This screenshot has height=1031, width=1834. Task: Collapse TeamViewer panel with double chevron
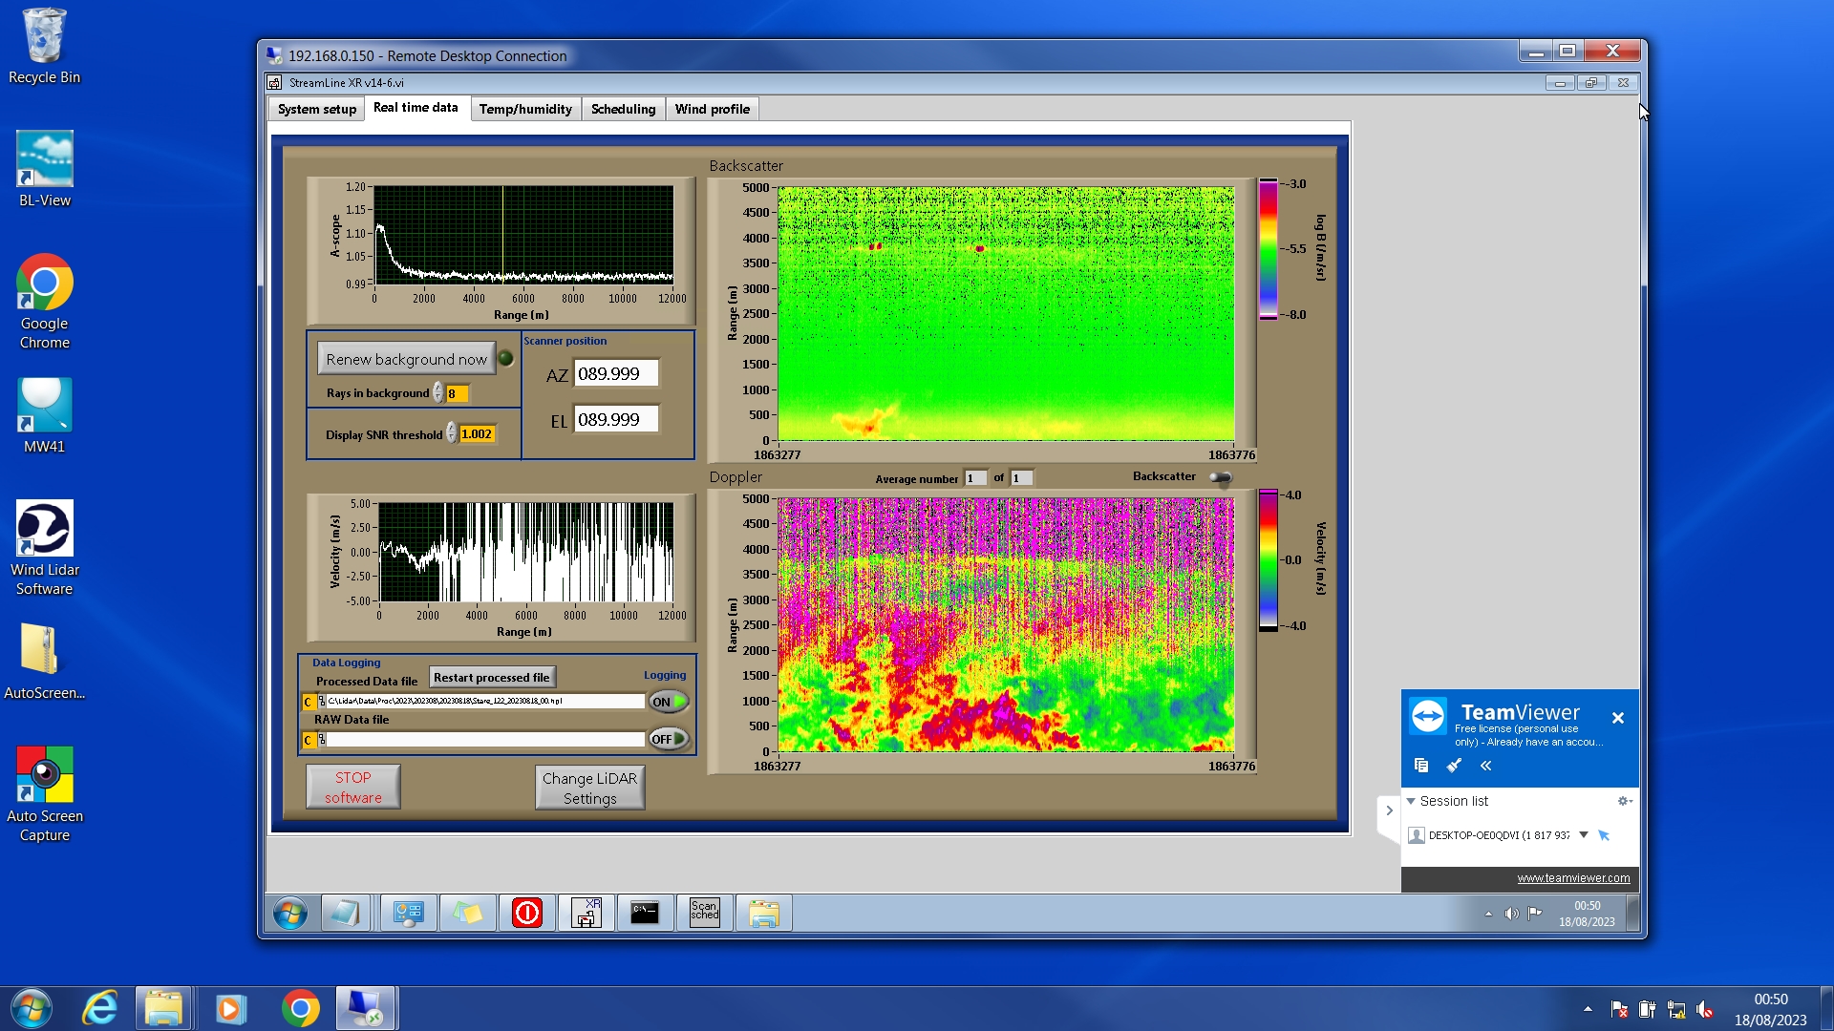click(1485, 766)
